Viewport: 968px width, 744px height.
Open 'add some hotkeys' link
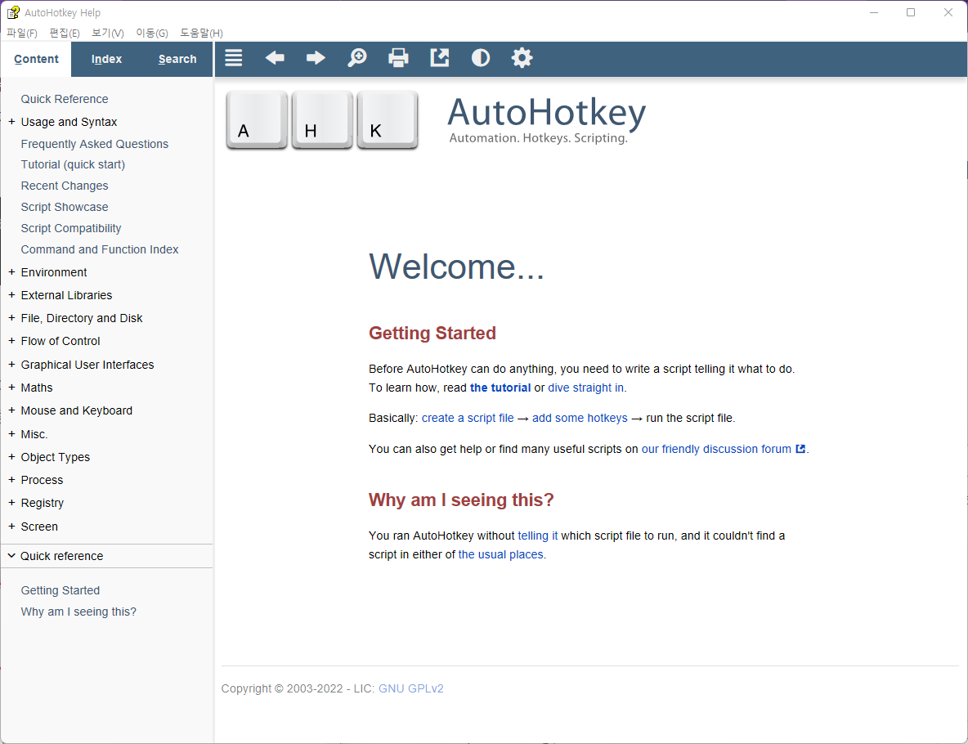[580, 418]
